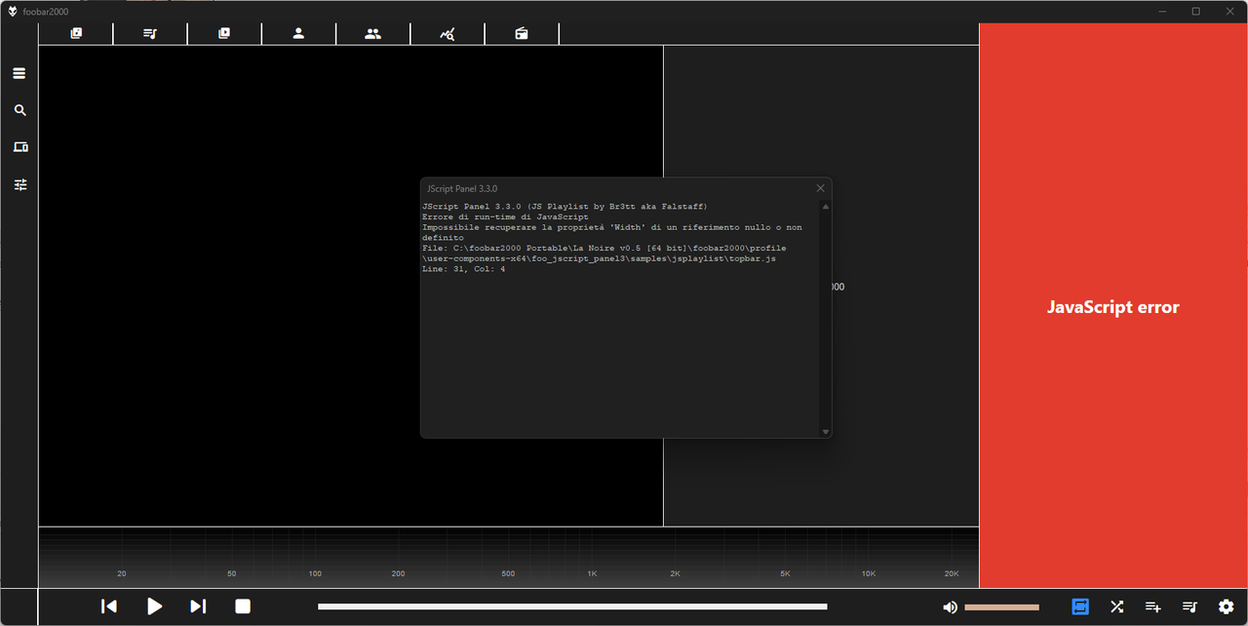Adjust the volume slider bar
The image size is (1248, 626).
coord(1001,607)
